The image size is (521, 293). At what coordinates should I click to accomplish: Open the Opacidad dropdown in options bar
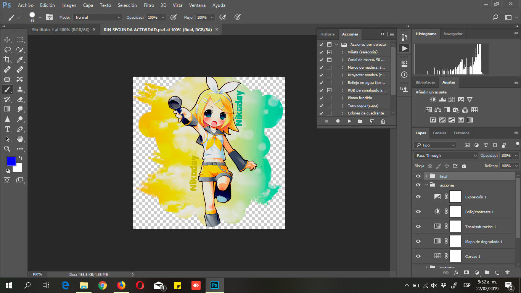(x=163, y=17)
